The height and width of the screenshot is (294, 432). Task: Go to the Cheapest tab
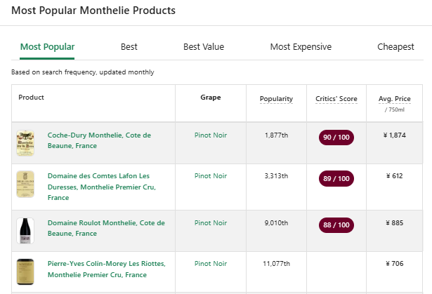pyautogui.click(x=395, y=47)
